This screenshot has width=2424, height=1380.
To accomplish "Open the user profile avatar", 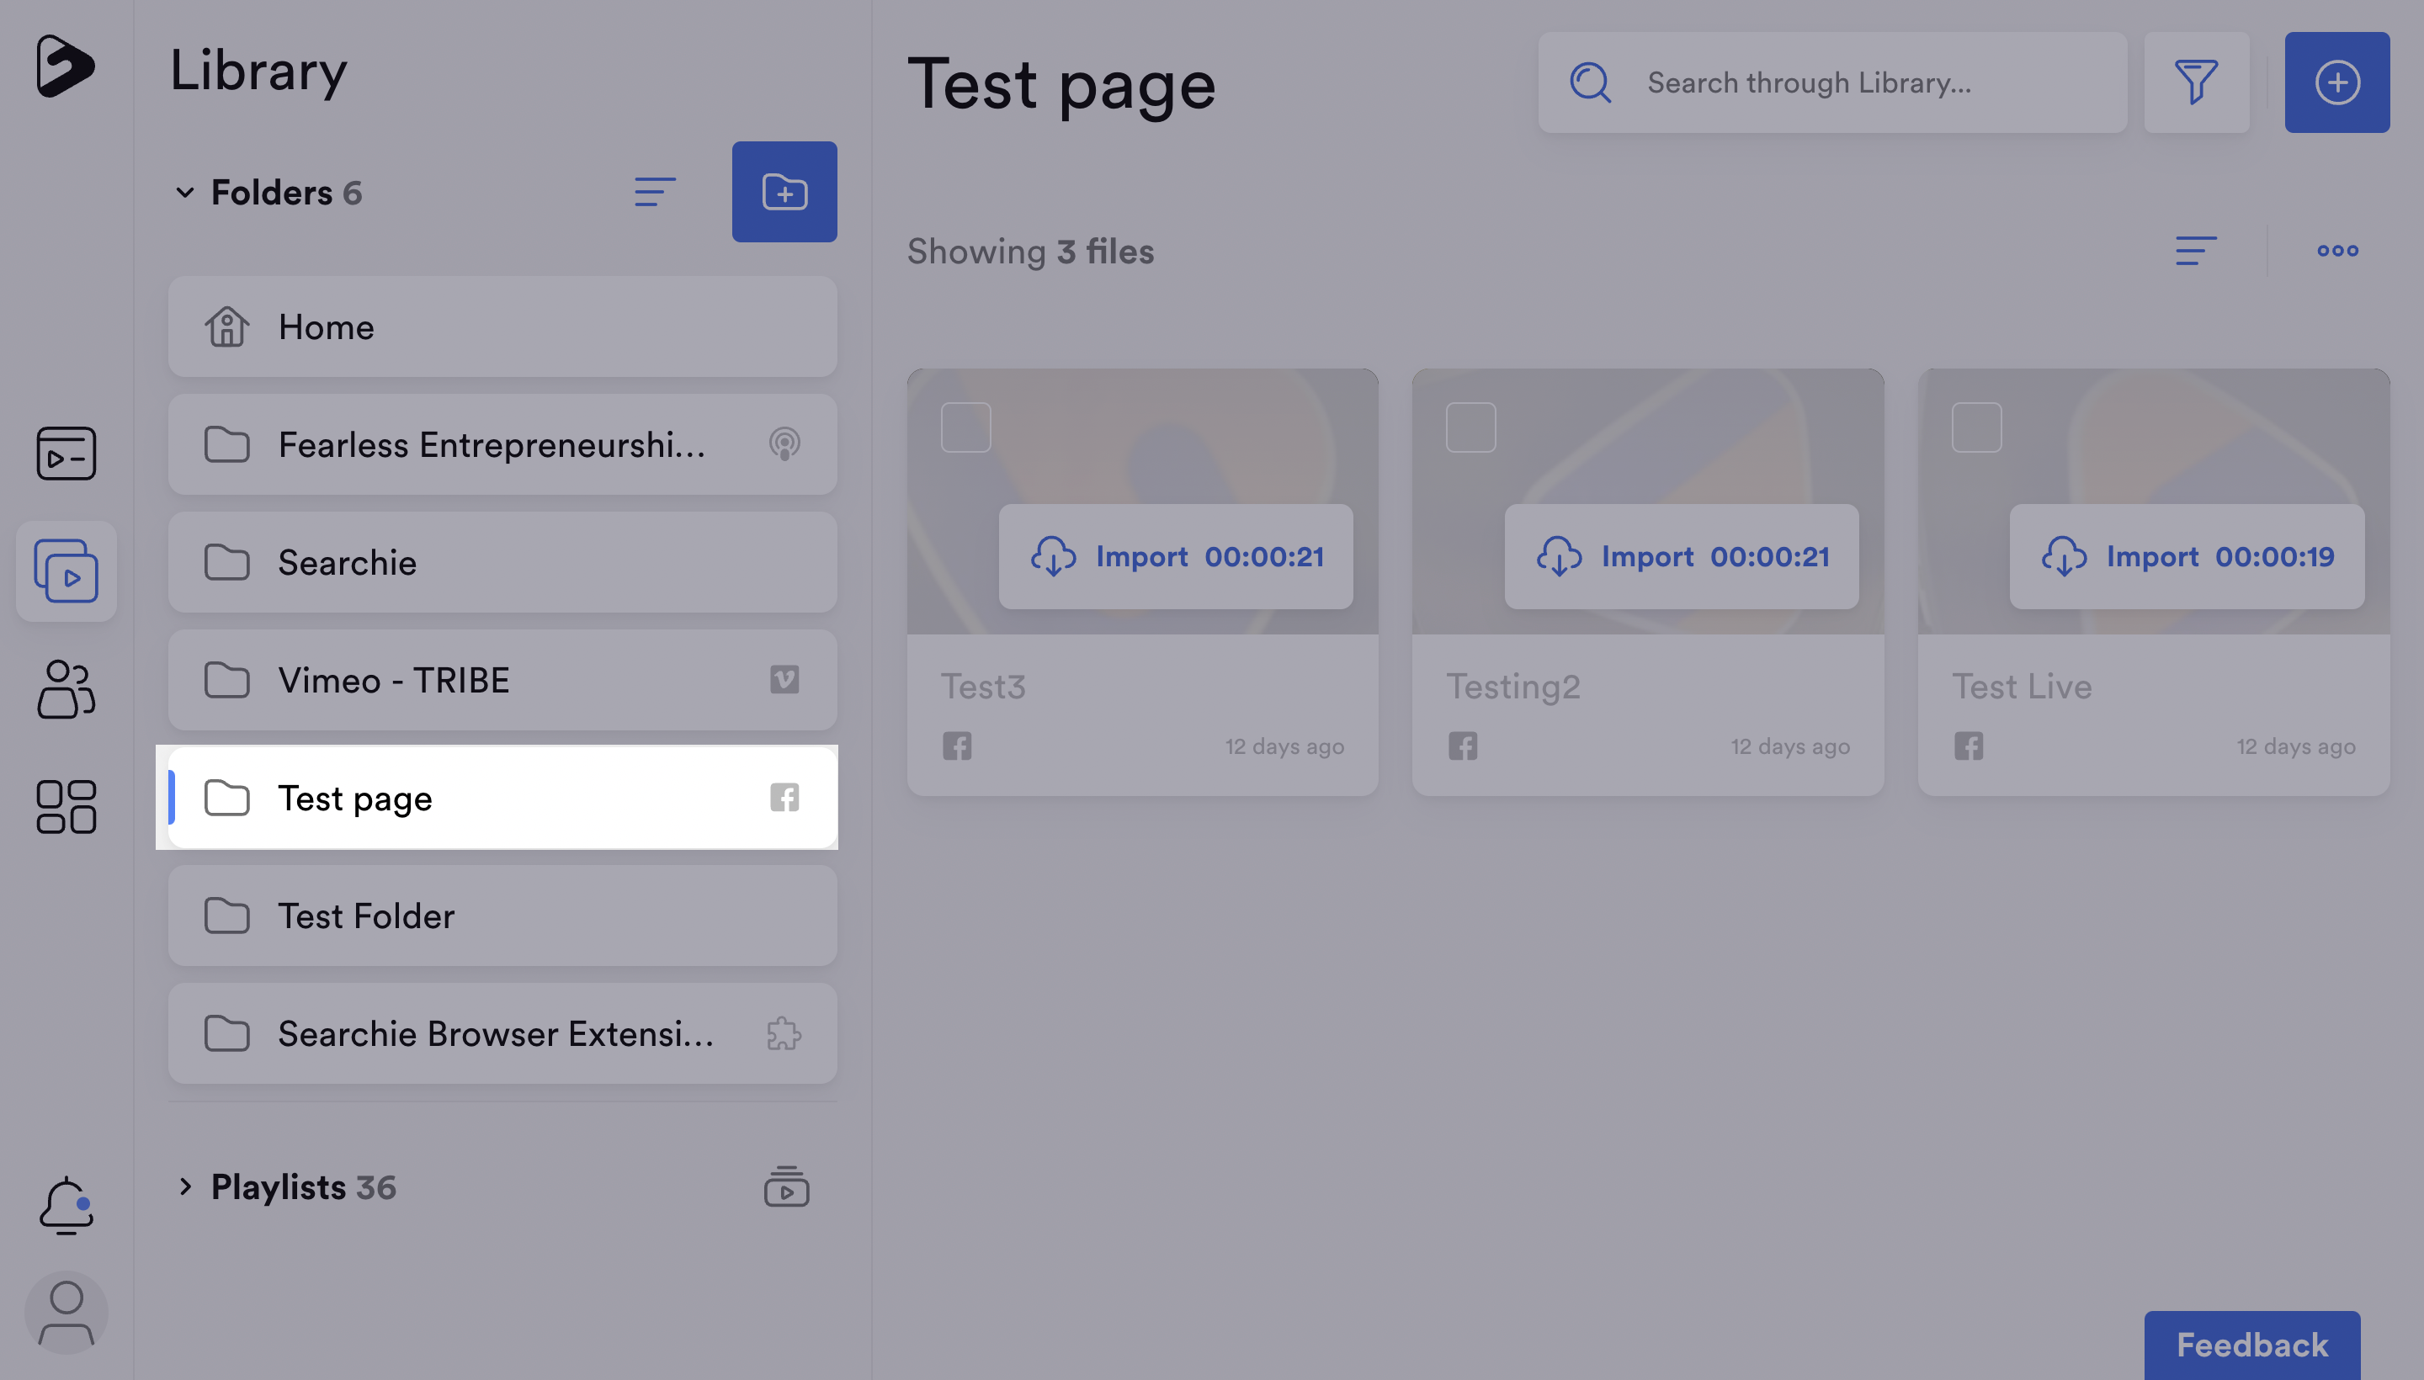I will click(x=66, y=1313).
